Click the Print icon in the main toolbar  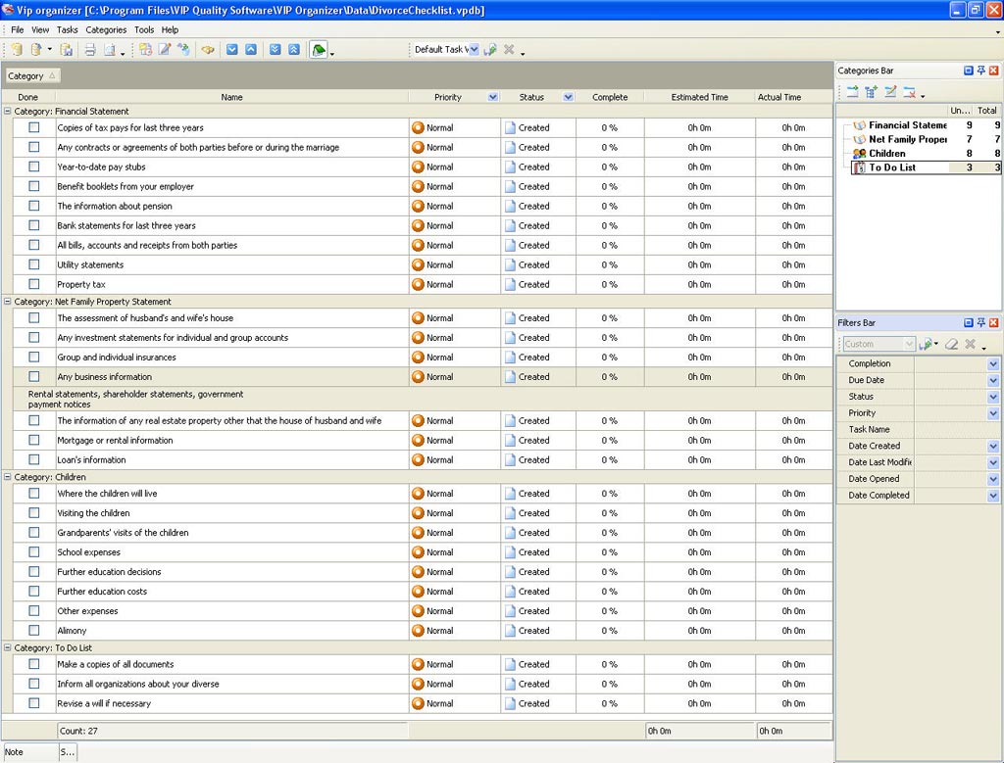click(89, 50)
